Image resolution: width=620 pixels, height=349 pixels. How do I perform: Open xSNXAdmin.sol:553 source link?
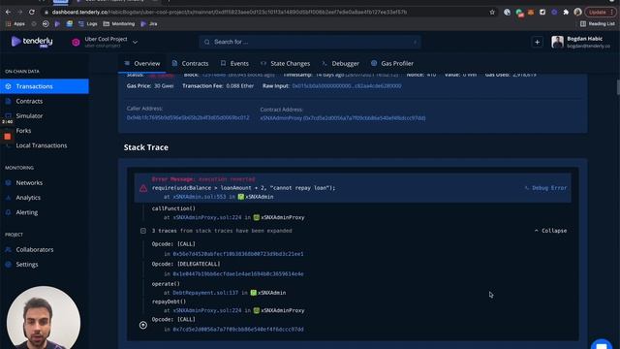click(200, 197)
